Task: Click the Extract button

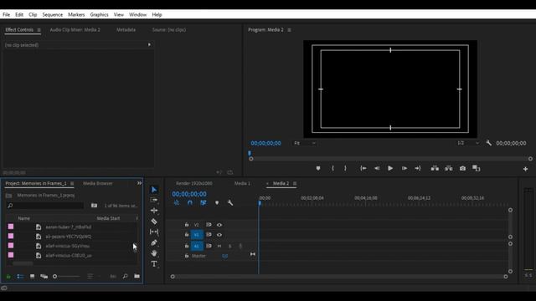Action: (449, 168)
